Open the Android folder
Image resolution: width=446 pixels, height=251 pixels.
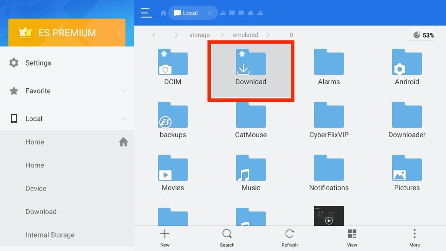(407, 67)
